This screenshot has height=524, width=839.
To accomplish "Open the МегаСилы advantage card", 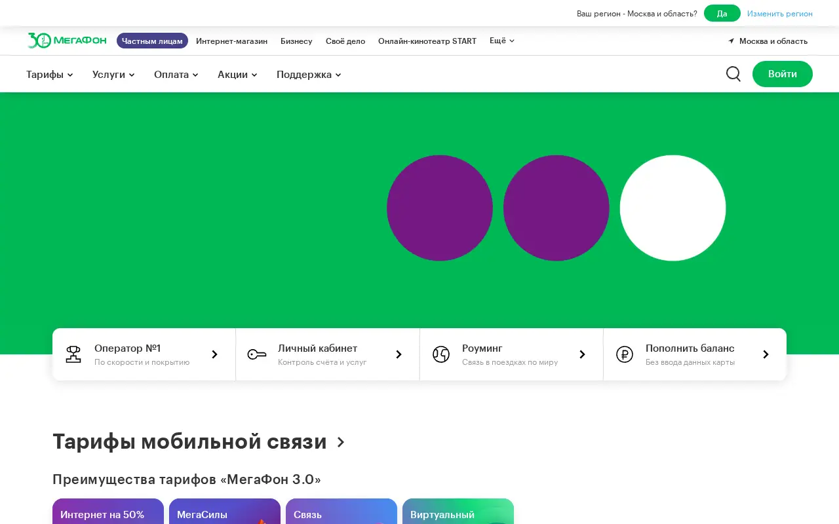I will tap(225, 512).
